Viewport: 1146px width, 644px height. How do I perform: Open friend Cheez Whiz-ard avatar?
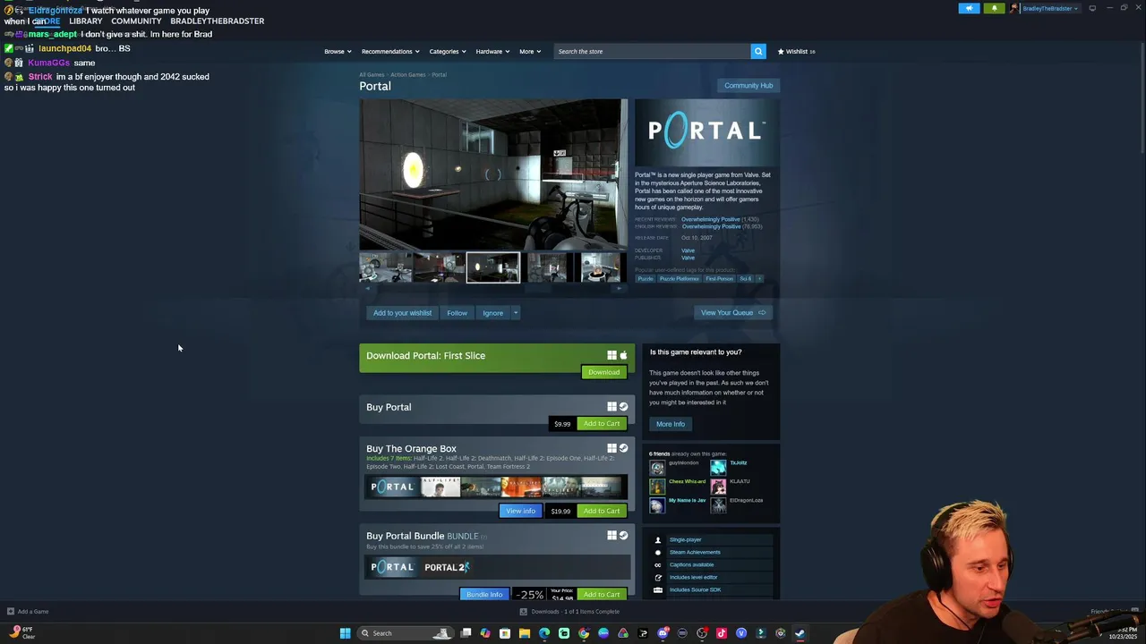tap(658, 486)
